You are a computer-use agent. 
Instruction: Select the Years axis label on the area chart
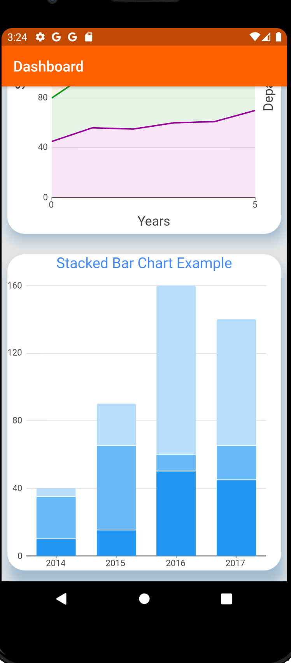point(154,221)
